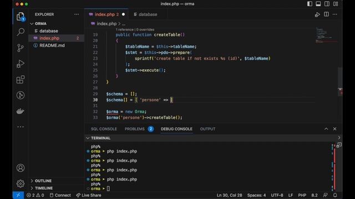355x199 pixels.
Task: Click notifications bell in status bar
Action: (335, 195)
